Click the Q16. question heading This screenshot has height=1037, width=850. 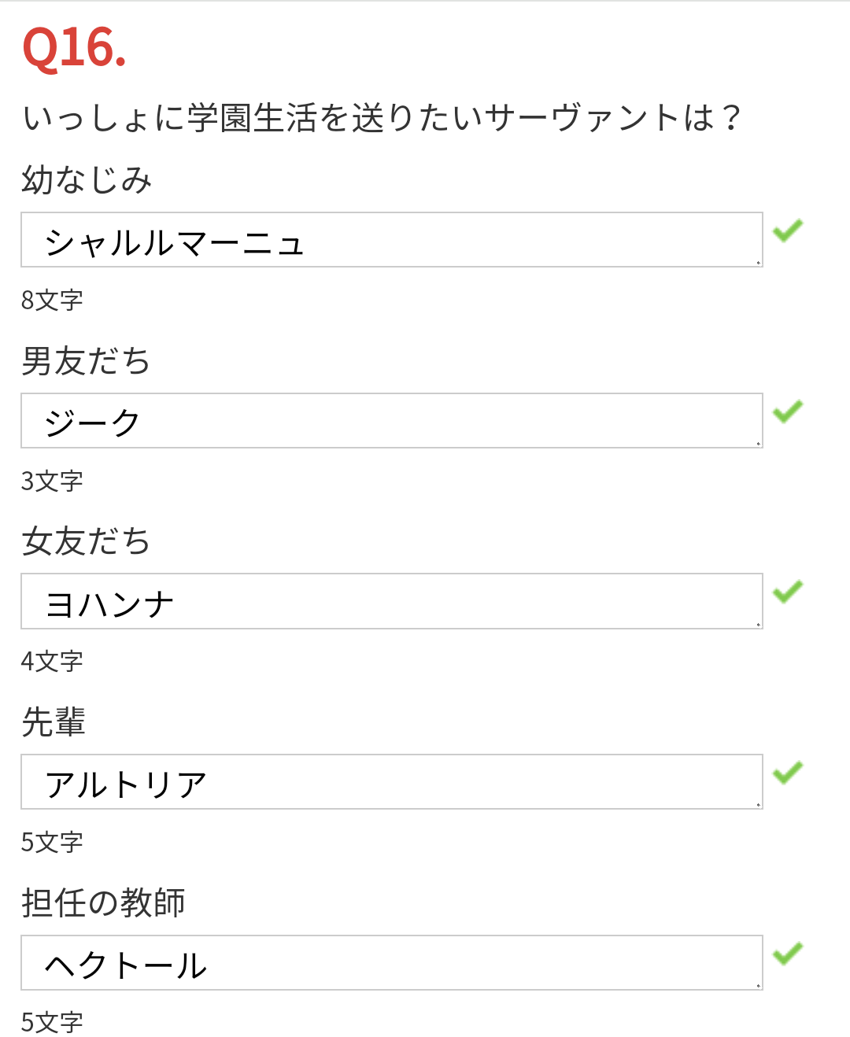74,49
